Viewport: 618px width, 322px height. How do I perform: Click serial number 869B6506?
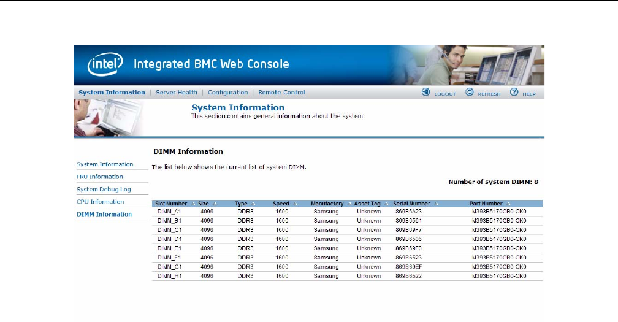(408, 239)
